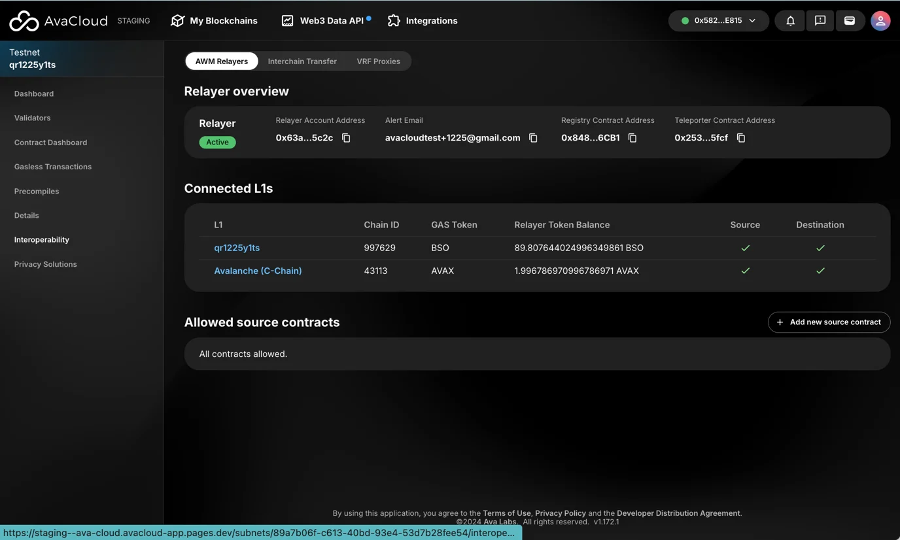Switch to the VRF Proxies tab
The height and width of the screenshot is (540, 900).
click(378, 61)
